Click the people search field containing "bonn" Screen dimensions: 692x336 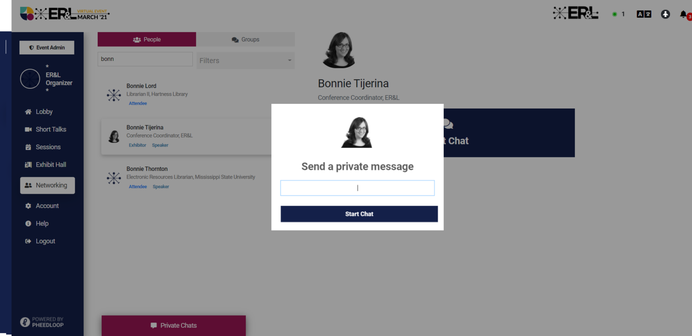pyautogui.click(x=145, y=59)
